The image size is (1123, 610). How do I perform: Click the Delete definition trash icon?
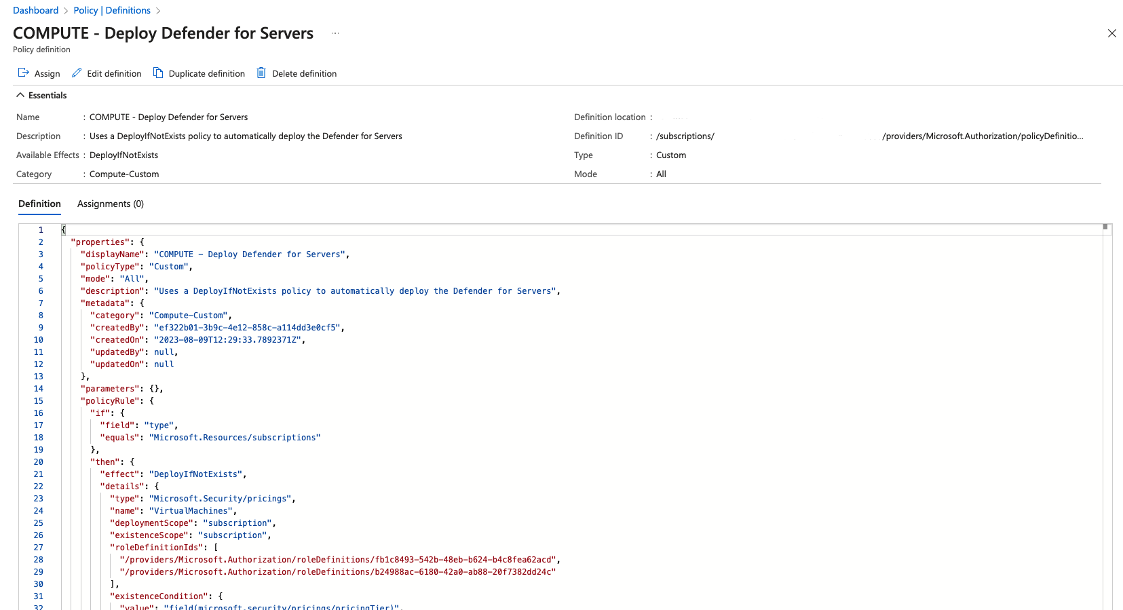[261, 73]
